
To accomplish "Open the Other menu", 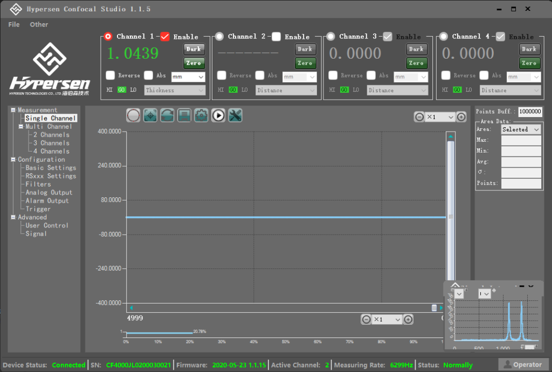I will pyautogui.click(x=39, y=24).
